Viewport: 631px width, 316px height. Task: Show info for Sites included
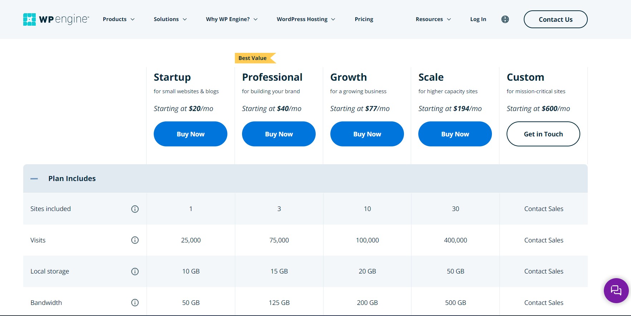tap(135, 209)
